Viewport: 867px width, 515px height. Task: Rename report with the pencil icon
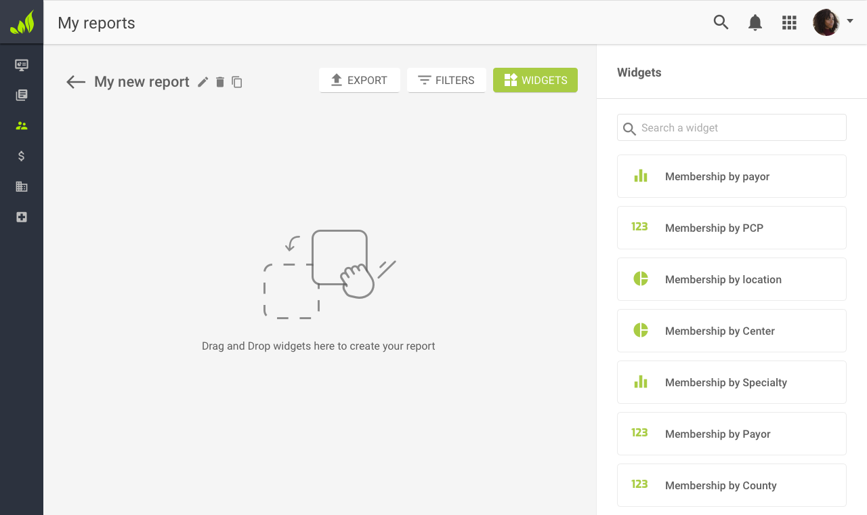coord(203,82)
